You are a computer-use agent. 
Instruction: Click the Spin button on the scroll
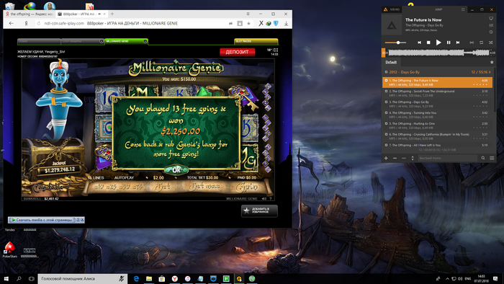coord(247,187)
